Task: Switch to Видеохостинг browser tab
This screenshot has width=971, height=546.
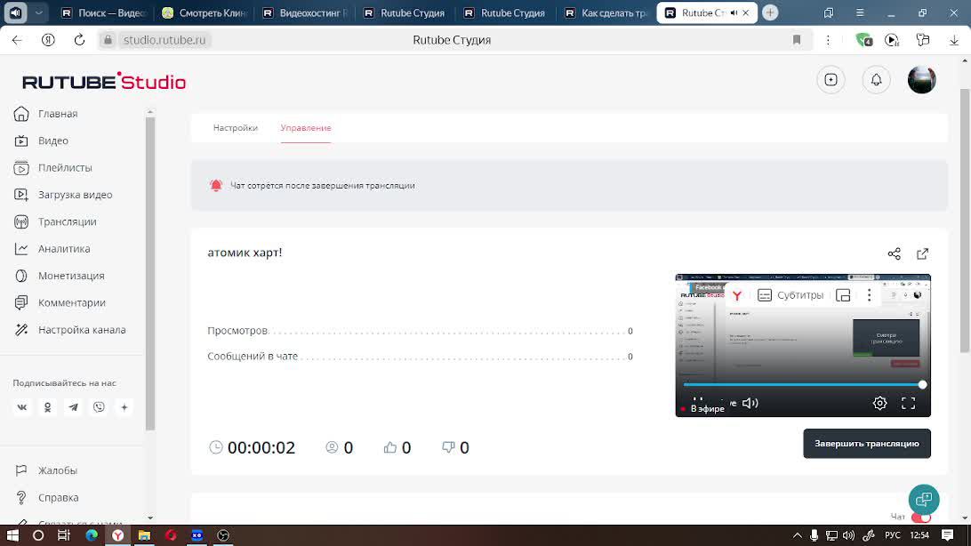Action: [x=305, y=13]
